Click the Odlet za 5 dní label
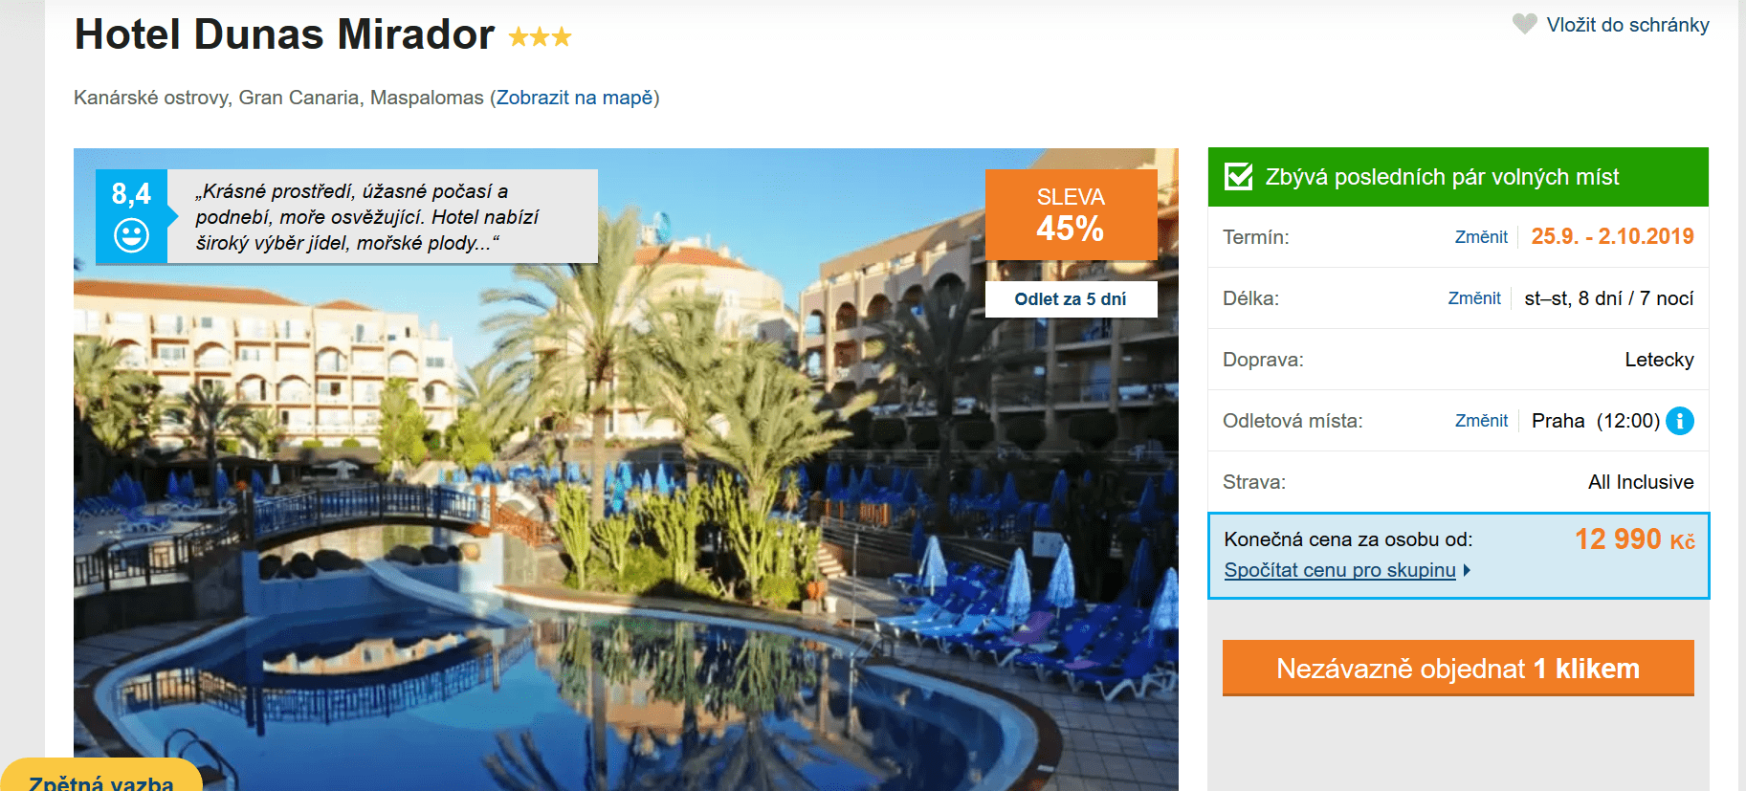This screenshot has height=791, width=1746. click(1071, 299)
